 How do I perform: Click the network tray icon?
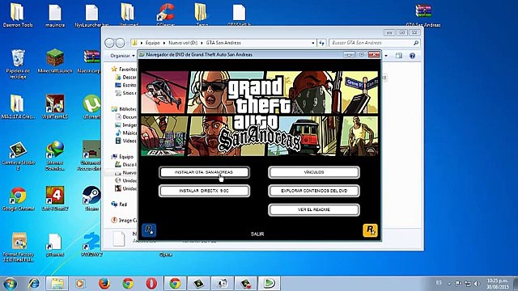pos(468,284)
